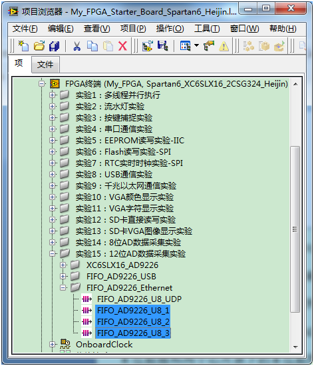The height and width of the screenshot is (366, 314).
Task: Click the New item toolbar icon
Action: (x=24, y=46)
